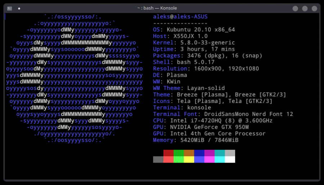Click the Kubuntu ASCII art logo
Viewport: 324px width, 185px height.
(x=75, y=78)
